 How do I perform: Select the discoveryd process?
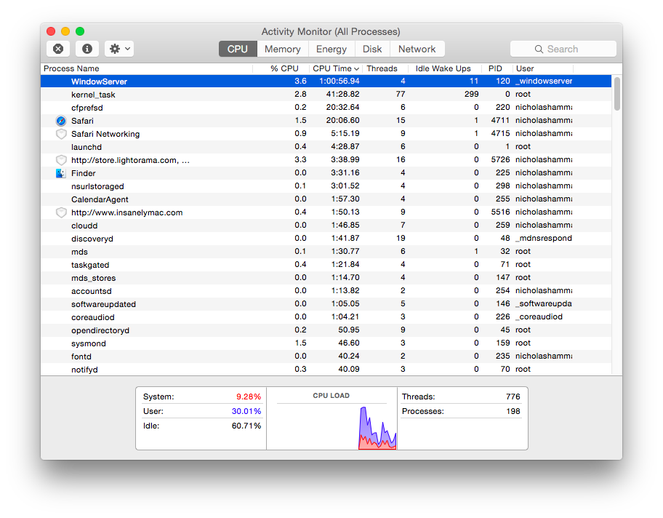(326, 239)
